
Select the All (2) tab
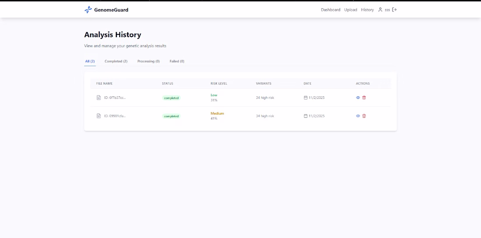(90, 61)
